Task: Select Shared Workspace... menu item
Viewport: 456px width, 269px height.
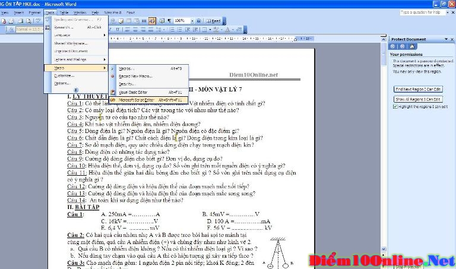Action: [x=76, y=43]
